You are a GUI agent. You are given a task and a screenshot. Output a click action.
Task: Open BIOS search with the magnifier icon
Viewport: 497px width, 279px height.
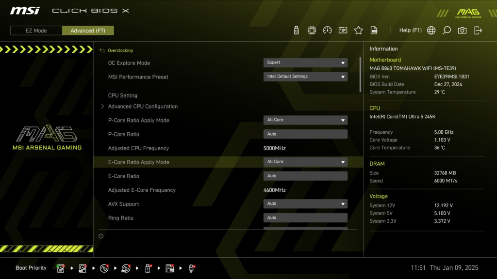[x=447, y=30]
